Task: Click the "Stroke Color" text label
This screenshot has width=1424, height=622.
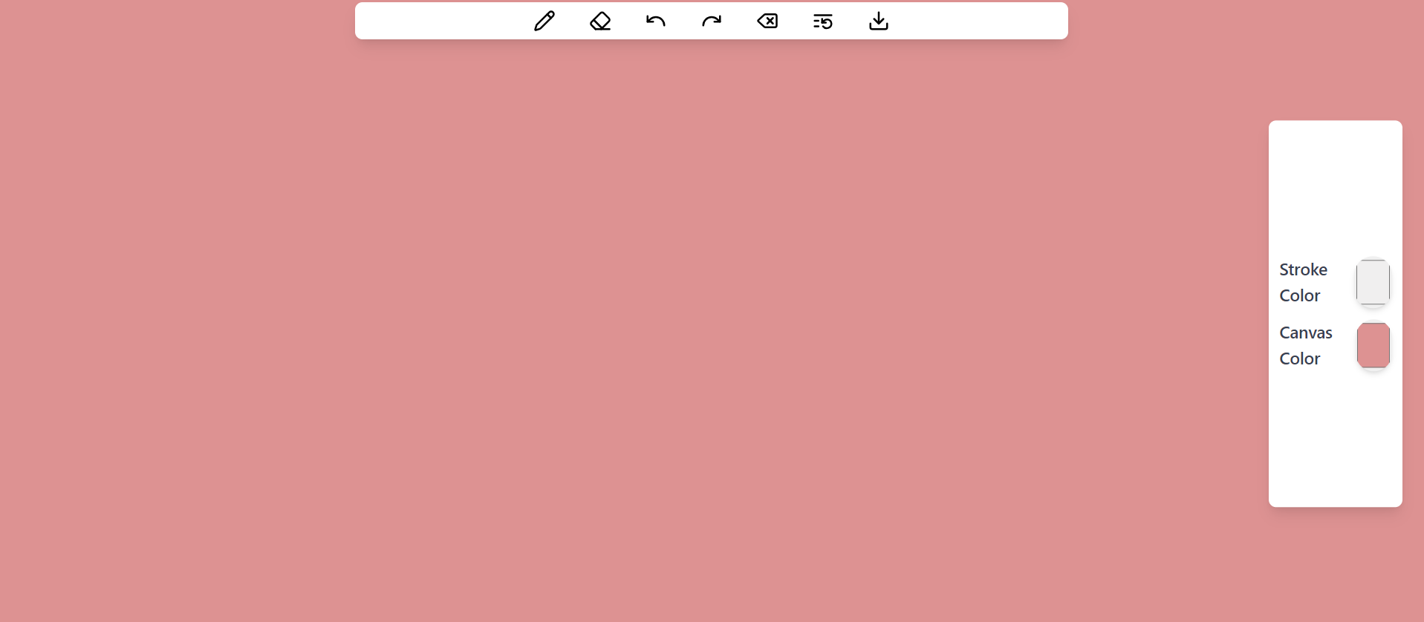Action: pos(1303,282)
